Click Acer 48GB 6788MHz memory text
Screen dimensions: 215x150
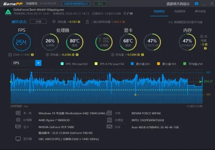coord(155,127)
